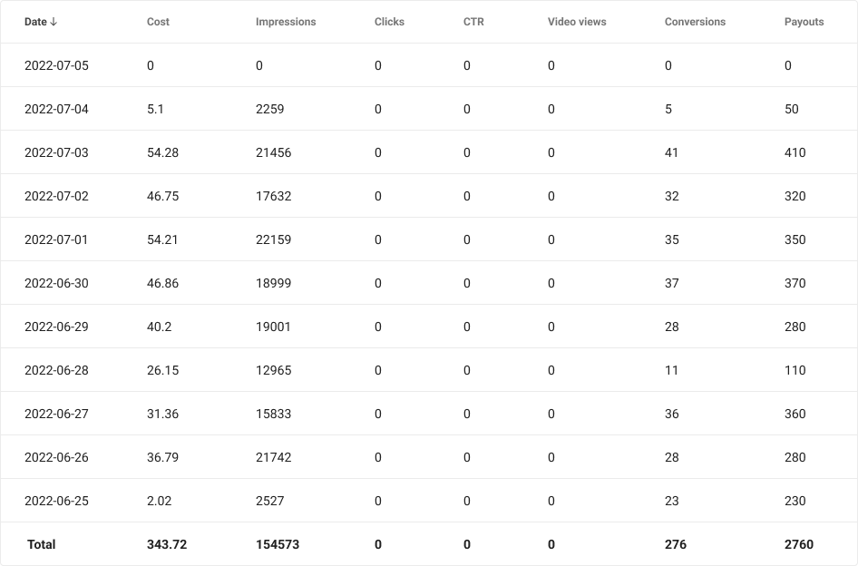Select the row for 2022-07-04
Viewport: 858px width, 566px height.
click(56, 109)
